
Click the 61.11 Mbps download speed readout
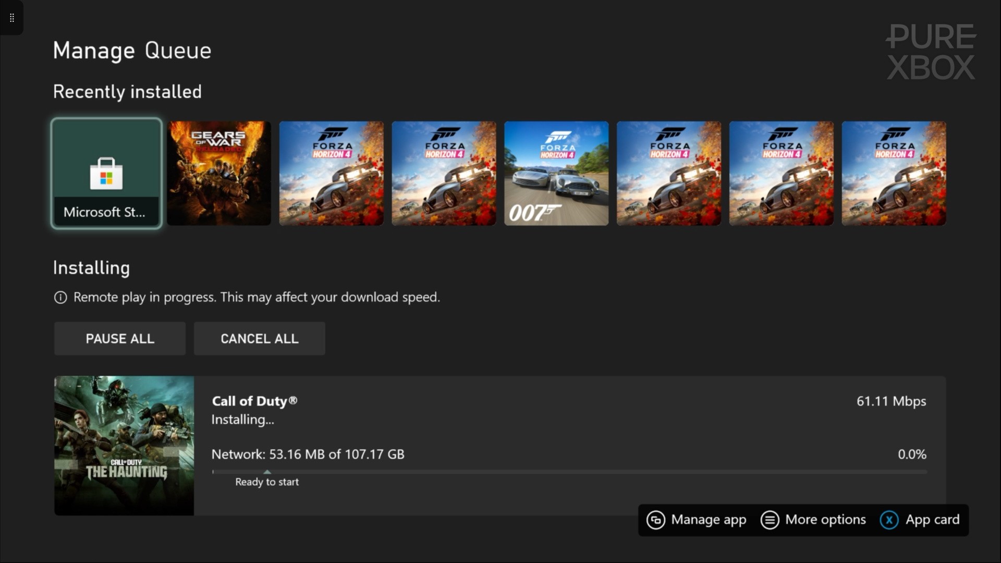(x=891, y=401)
